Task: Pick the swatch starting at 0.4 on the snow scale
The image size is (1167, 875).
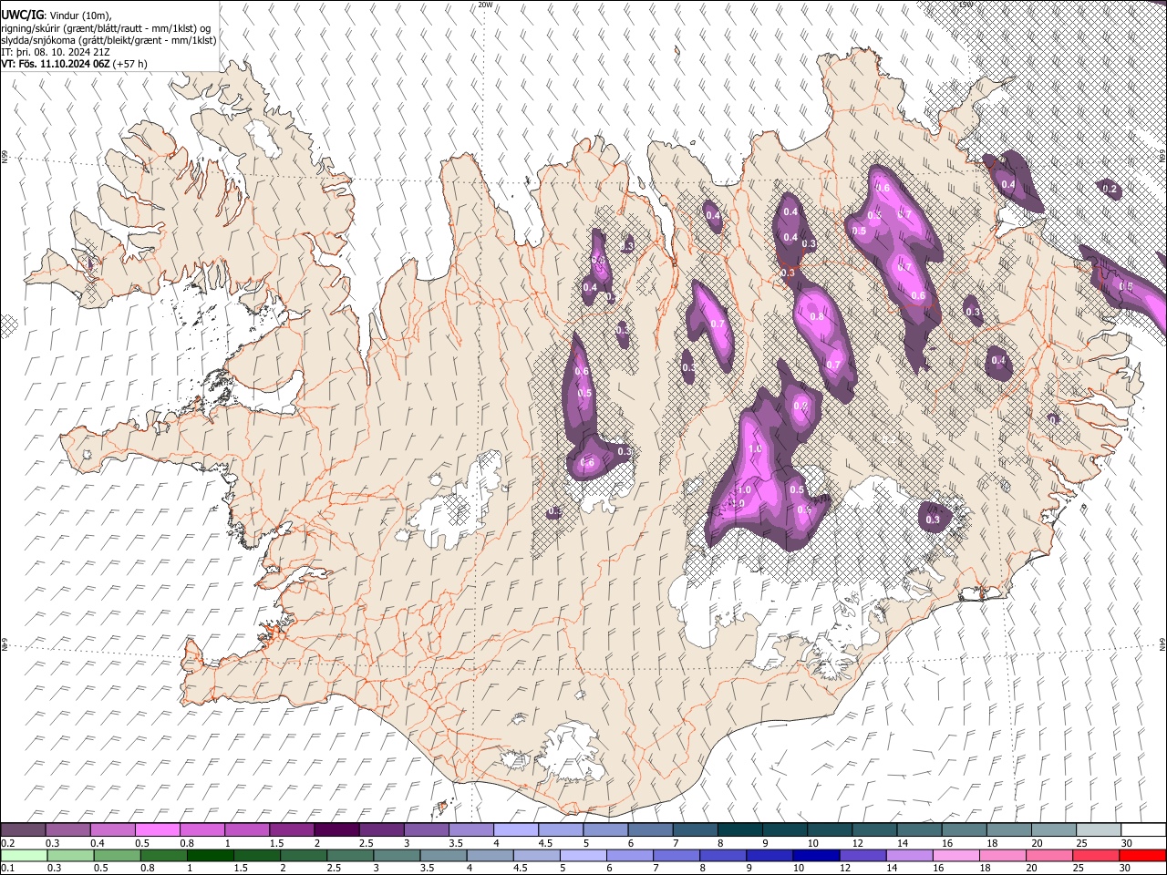Action: (112, 829)
